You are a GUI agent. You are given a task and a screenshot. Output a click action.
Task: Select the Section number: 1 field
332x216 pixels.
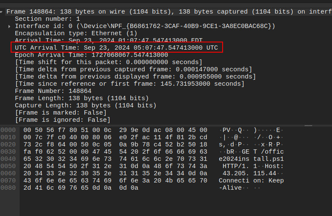[x=47, y=19]
